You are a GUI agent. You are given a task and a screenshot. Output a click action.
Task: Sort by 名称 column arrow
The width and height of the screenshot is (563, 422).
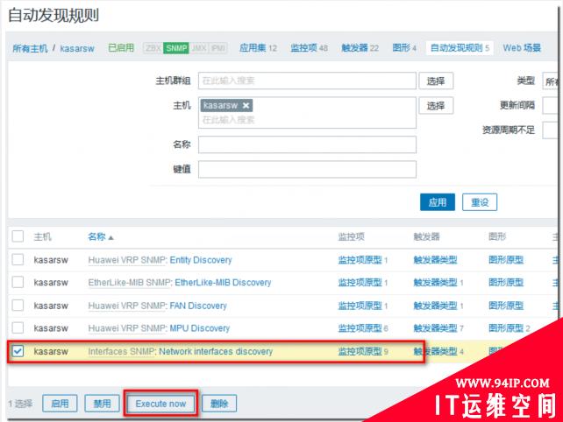pyautogui.click(x=111, y=237)
